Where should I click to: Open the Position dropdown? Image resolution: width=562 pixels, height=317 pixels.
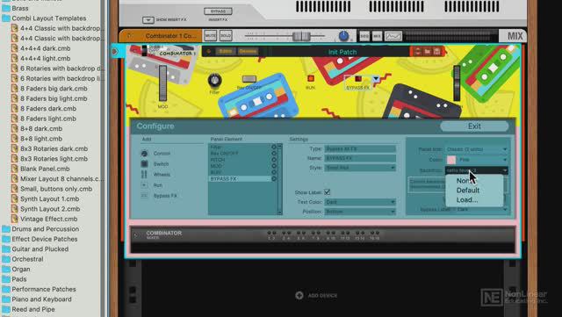[x=360, y=212]
